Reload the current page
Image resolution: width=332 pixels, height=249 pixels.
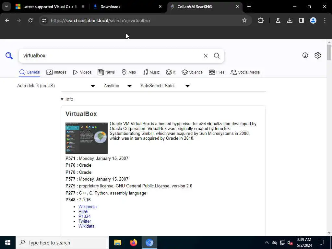click(x=30, y=20)
